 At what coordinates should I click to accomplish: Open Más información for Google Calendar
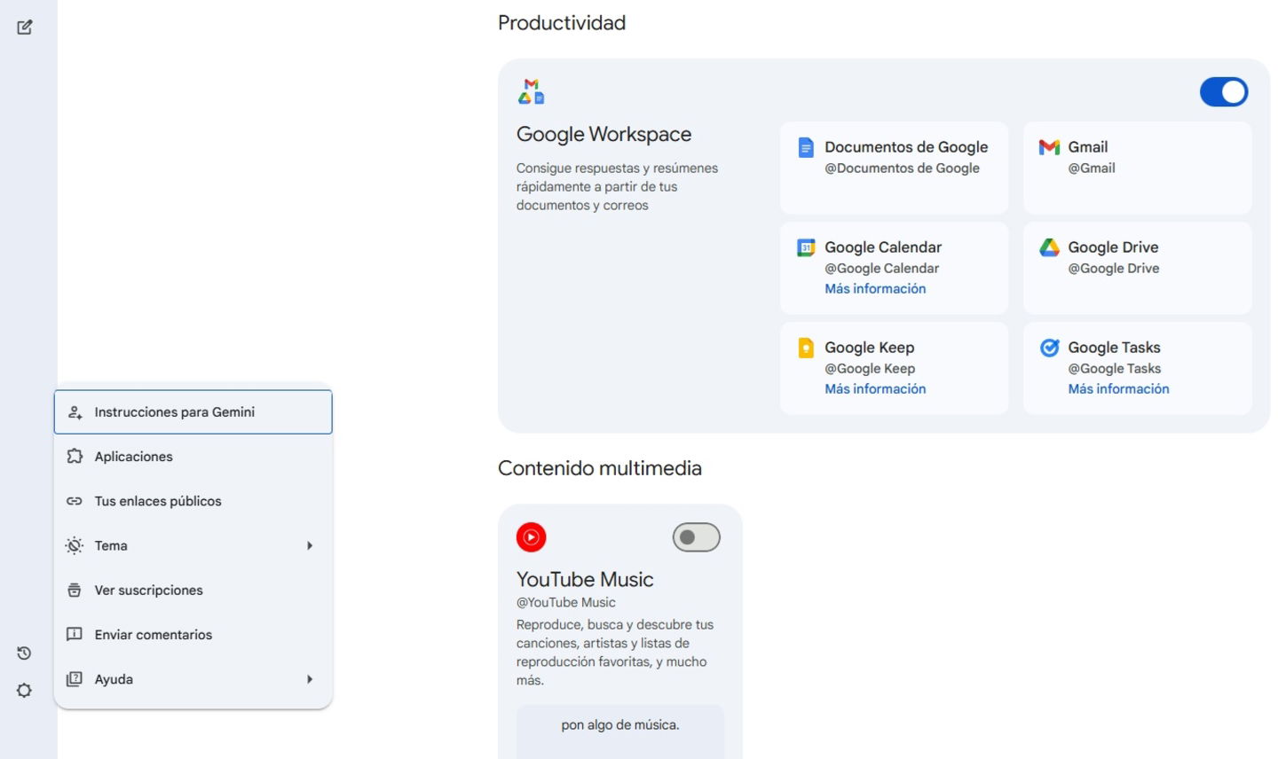875,288
